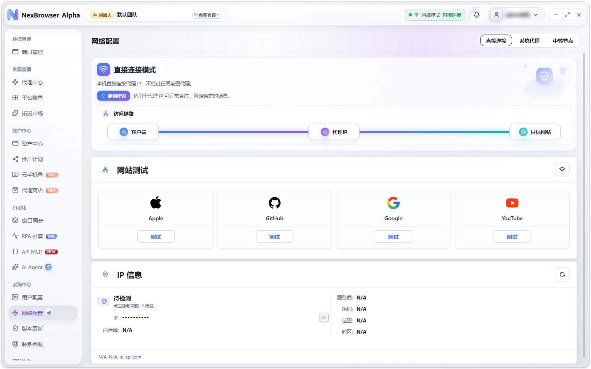Open RPA 引擎 in the sidebar
Image resolution: width=591 pixels, height=369 pixels.
click(43, 236)
